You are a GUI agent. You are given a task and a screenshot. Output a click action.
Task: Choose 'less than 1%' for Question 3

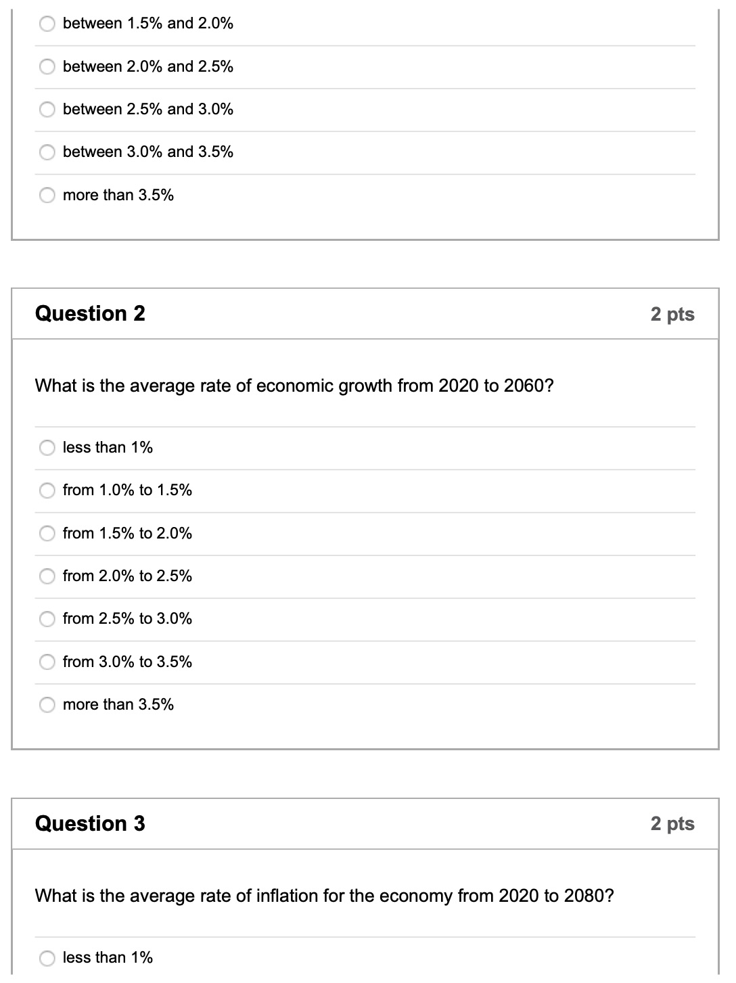(x=47, y=957)
